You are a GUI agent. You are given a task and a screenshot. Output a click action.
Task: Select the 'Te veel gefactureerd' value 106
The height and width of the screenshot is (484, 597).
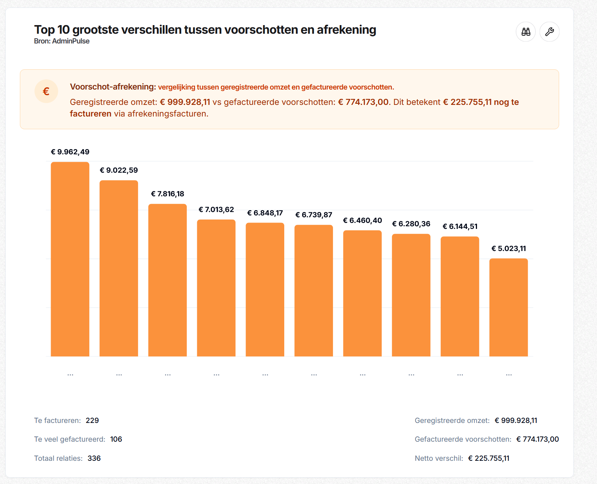point(116,439)
